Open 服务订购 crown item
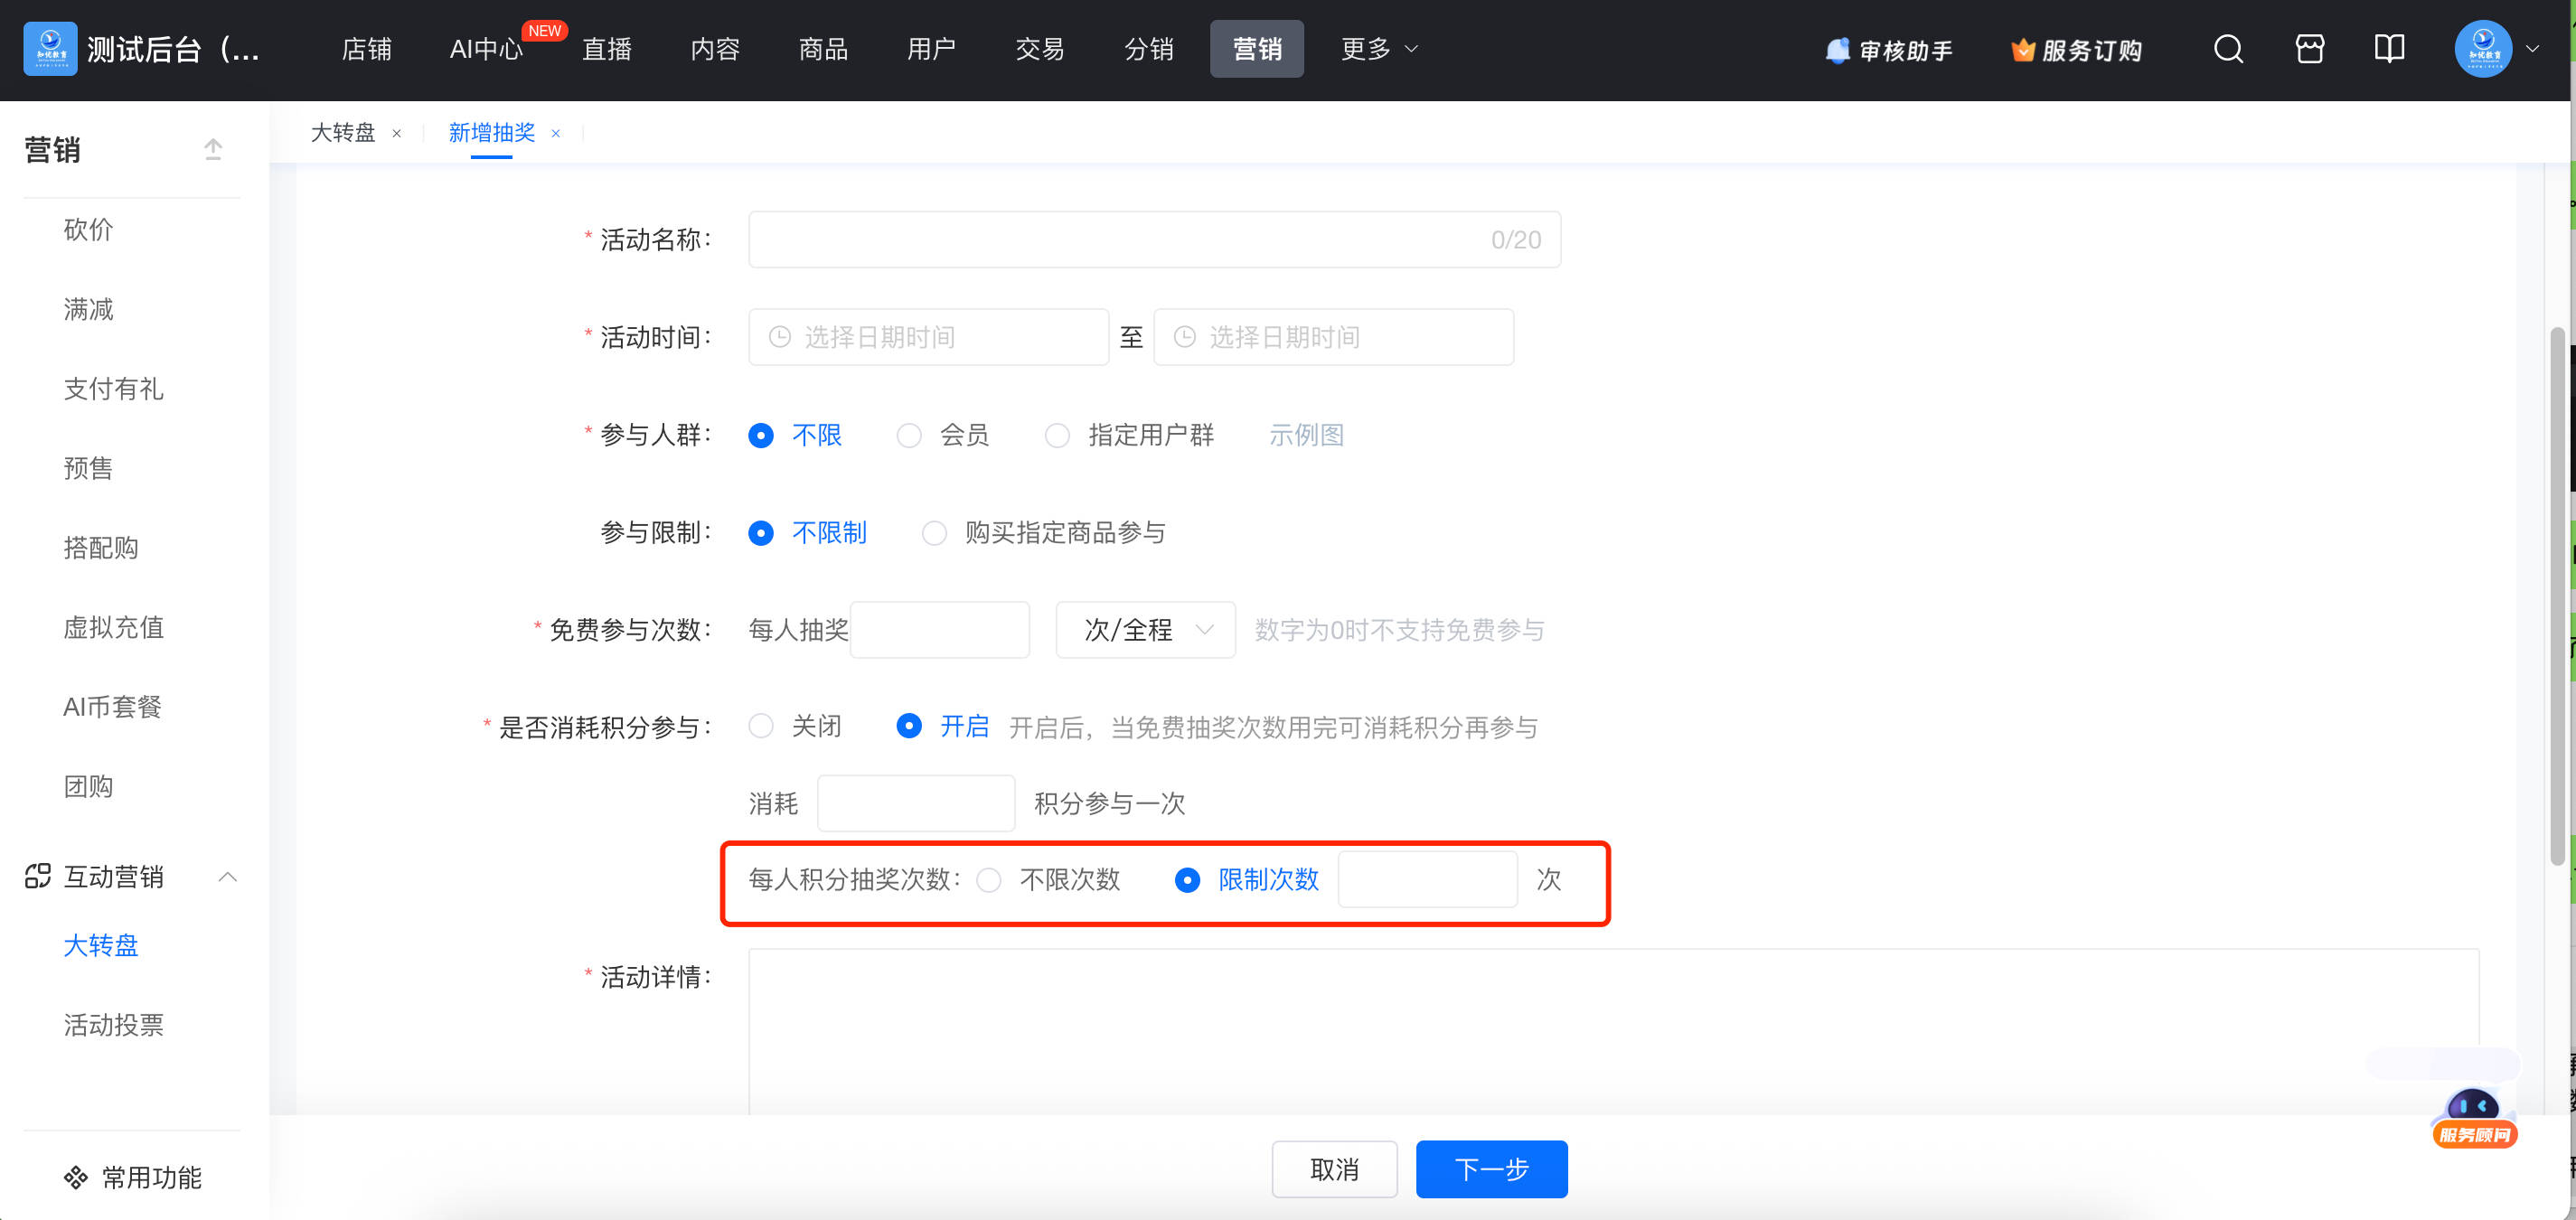 pyautogui.click(x=2076, y=50)
